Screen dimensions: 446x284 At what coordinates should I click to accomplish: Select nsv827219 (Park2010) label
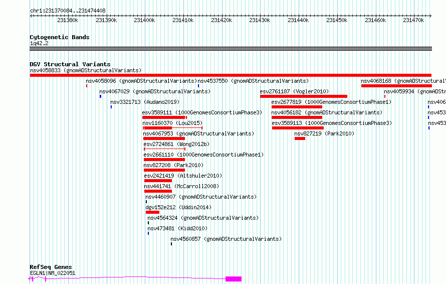click(324, 133)
